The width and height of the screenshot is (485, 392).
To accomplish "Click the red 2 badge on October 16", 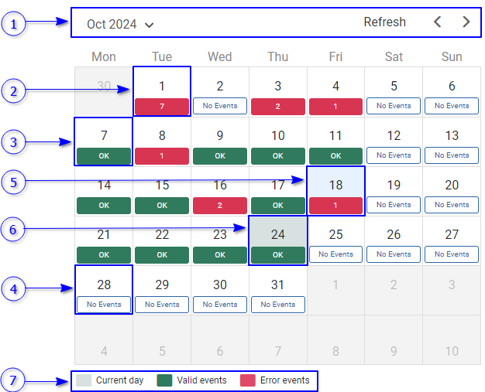I will pyautogui.click(x=220, y=205).
